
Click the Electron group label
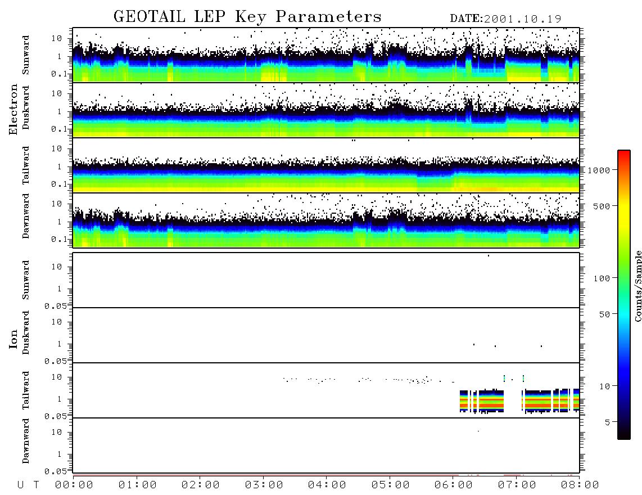tap(13, 109)
